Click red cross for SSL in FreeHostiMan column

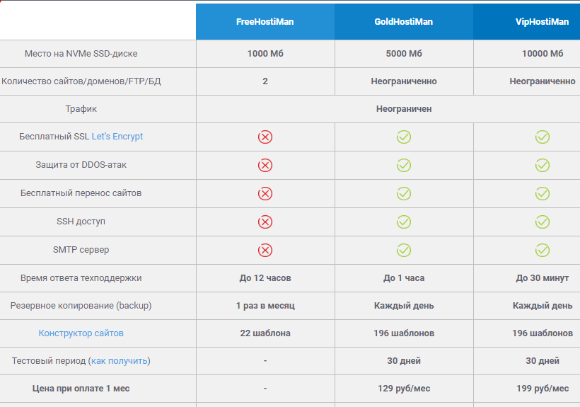click(265, 137)
